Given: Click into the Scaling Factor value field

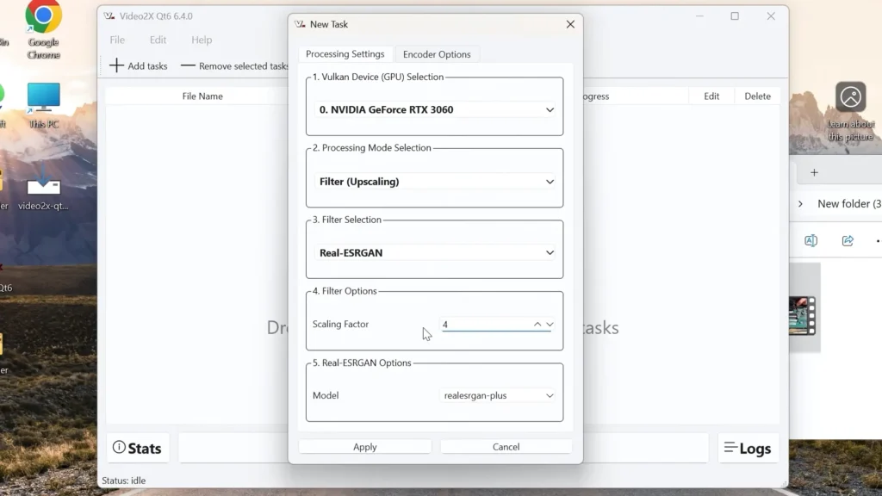Looking at the screenshot, I should [x=486, y=325].
